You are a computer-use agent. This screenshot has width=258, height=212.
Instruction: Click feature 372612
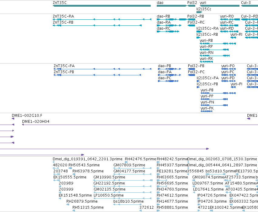pyautogui.click(x=140, y=210)
